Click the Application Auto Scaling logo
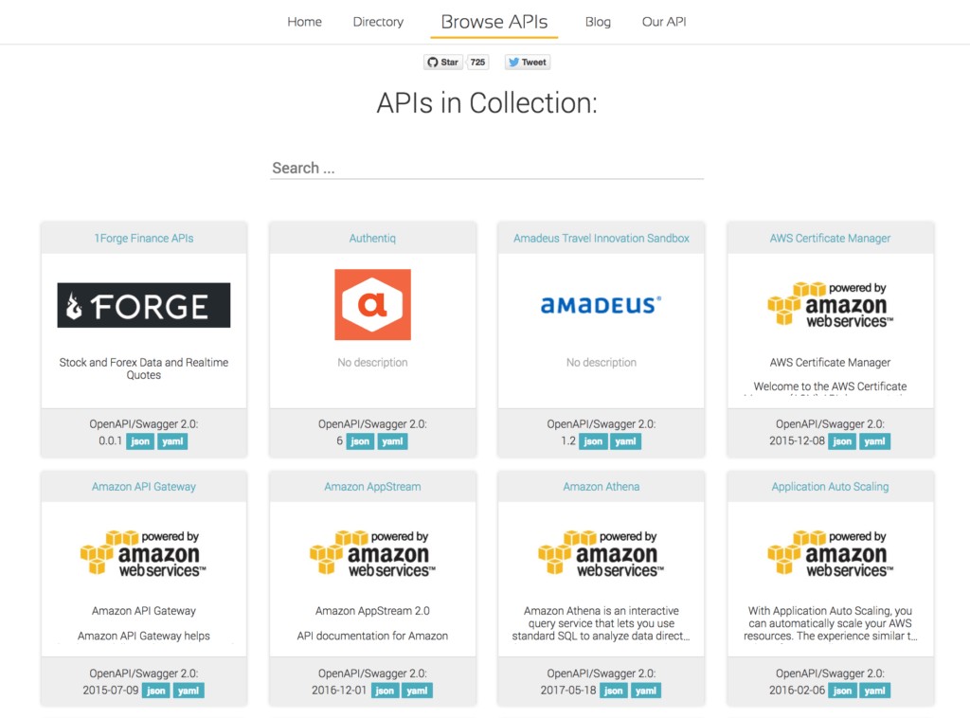This screenshot has width=970, height=718. (x=831, y=552)
